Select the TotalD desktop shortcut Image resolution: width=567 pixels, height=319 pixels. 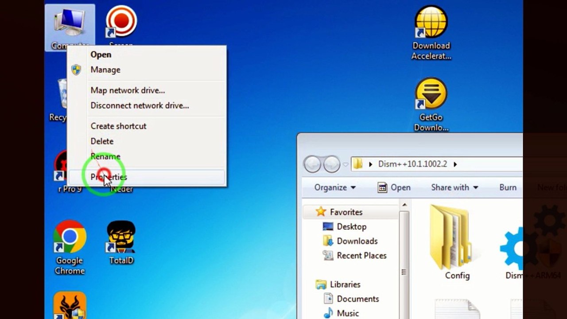click(121, 243)
